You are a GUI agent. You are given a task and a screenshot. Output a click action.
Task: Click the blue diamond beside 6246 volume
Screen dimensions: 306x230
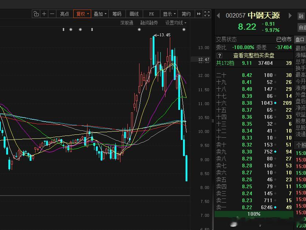[275, 207]
